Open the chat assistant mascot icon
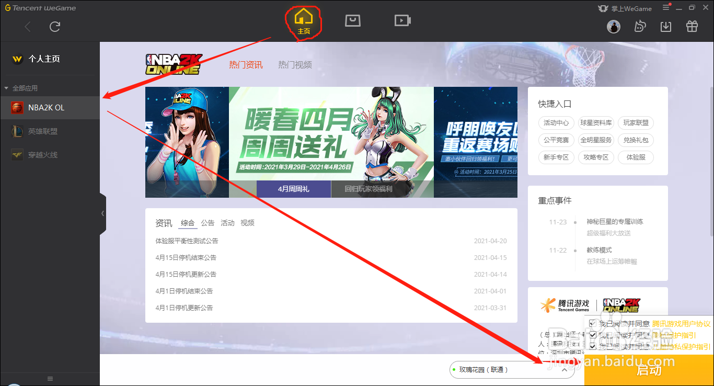The image size is (714, 386). pyautogui.click(x=640, y=26)
